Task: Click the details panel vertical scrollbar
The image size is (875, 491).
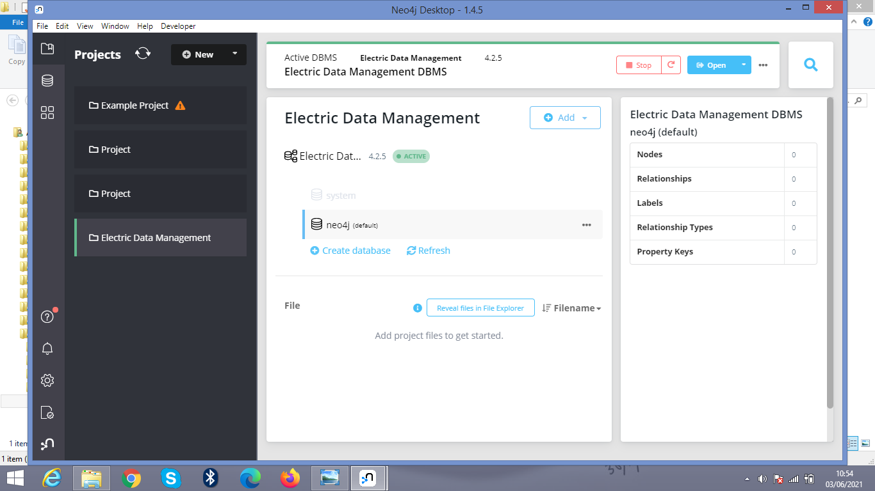Action: (x=830, y=253)
